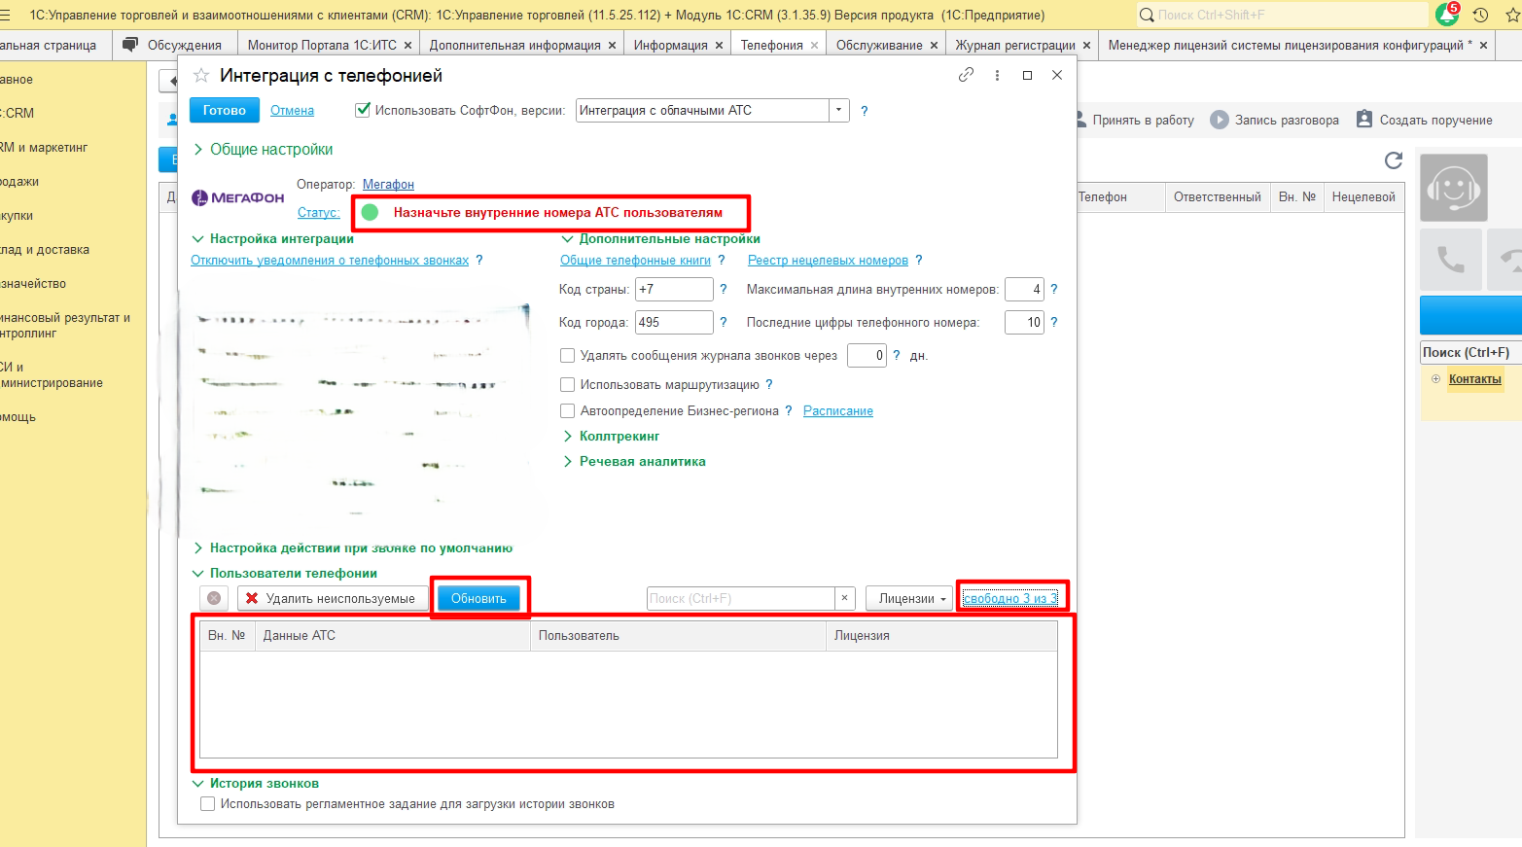Image resolution: width=1522 pixels, height=847 pixels.
Task: Click into Код города field
Action: 674,322
